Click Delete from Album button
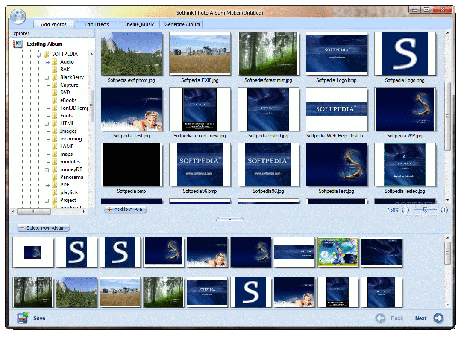This screenshot has height=338, width=464. (x=43, y=228)
